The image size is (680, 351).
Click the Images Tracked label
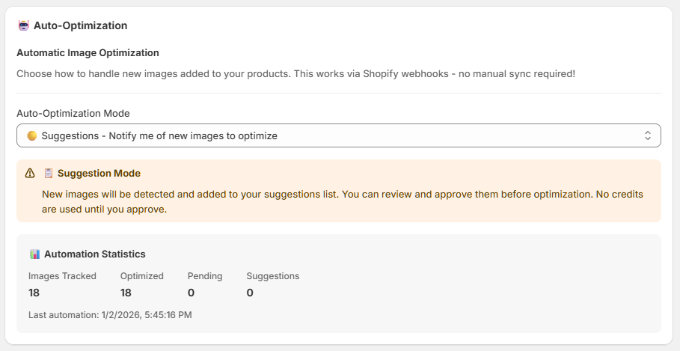click(x=62, y=276)
